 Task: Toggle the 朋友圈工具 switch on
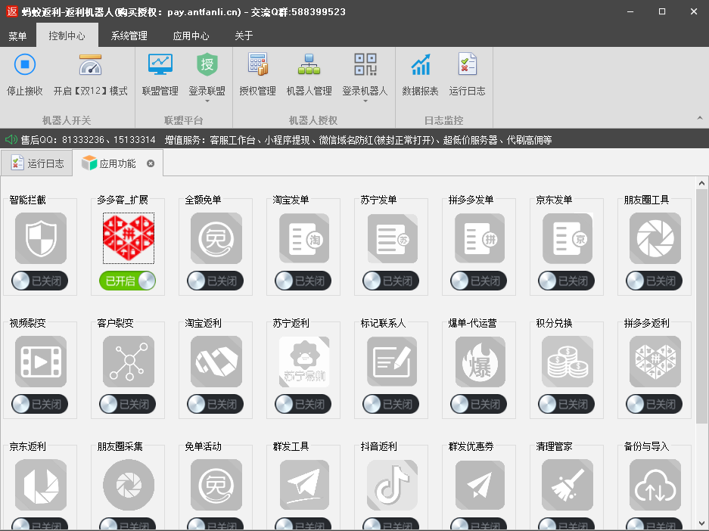(654, 281)
